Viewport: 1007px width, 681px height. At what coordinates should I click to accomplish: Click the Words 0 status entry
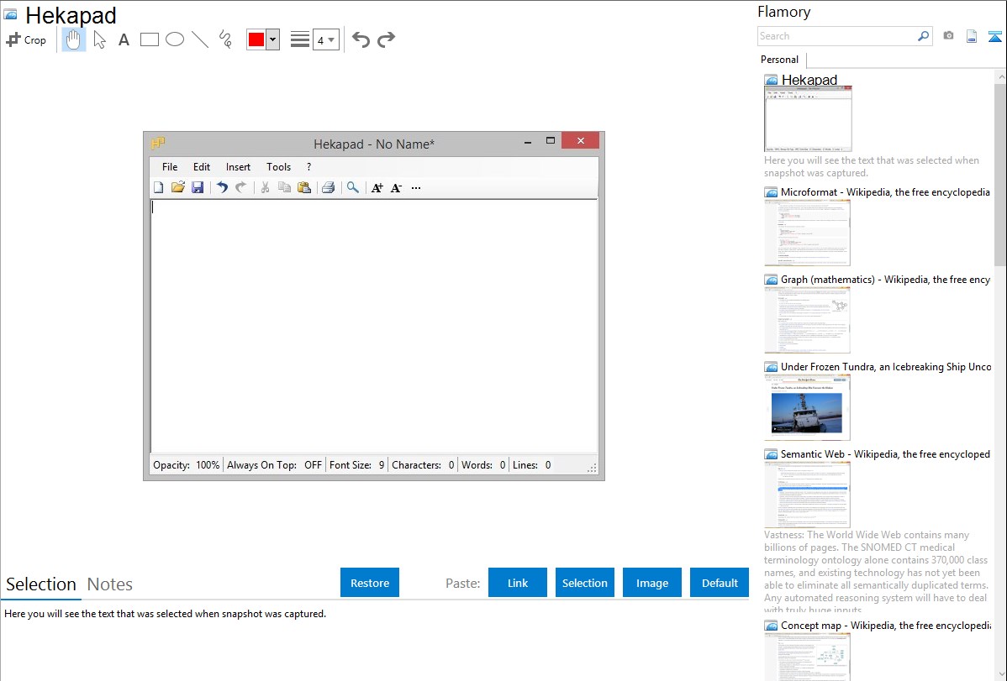click(x=483, y=465)
